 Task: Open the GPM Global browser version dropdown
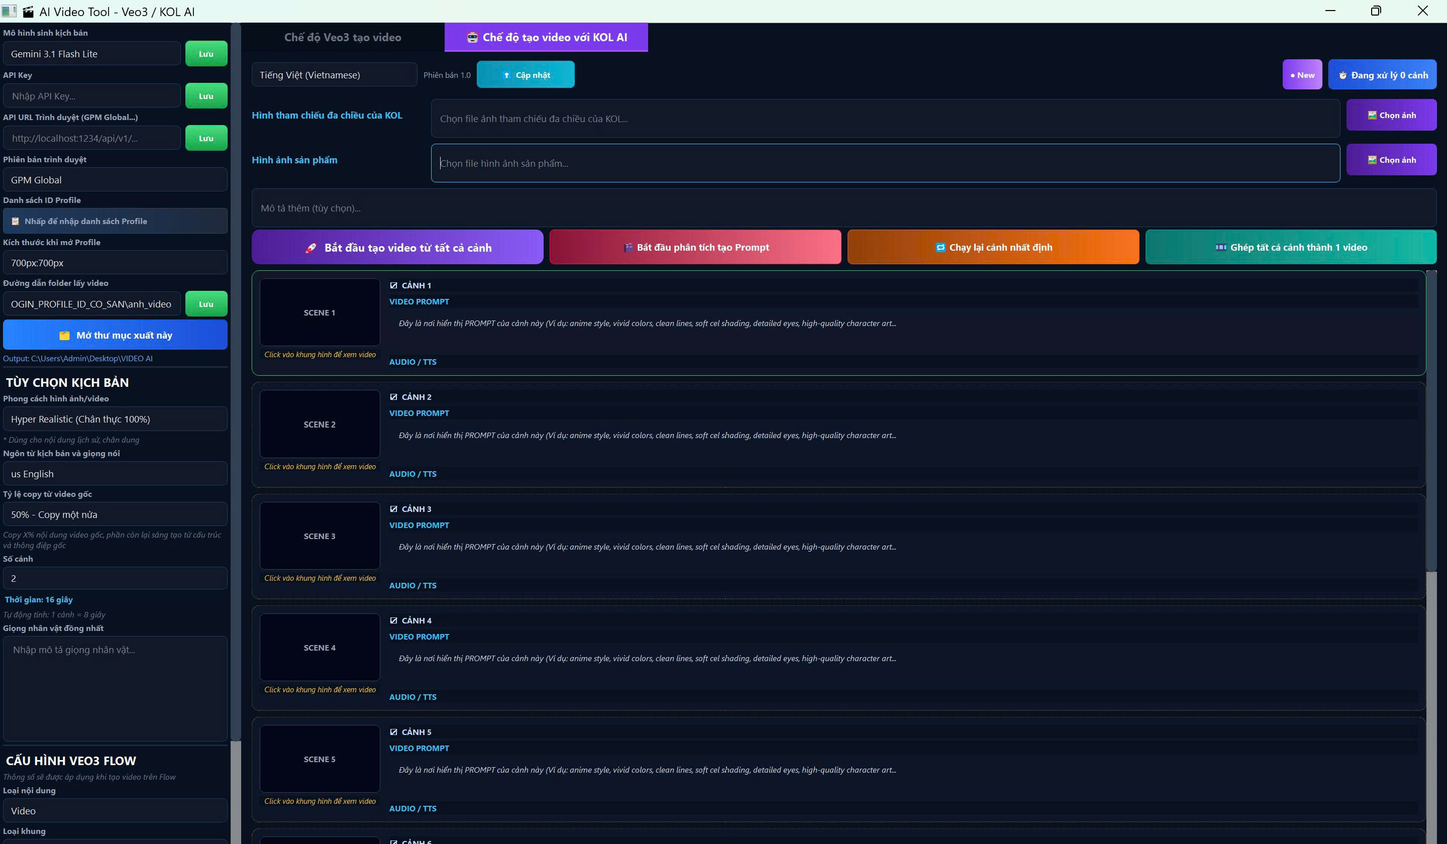coord(115,180)
